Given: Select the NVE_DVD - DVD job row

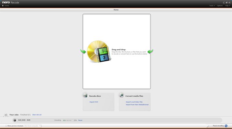Looking at the screenshot, I should pos(117,120).
